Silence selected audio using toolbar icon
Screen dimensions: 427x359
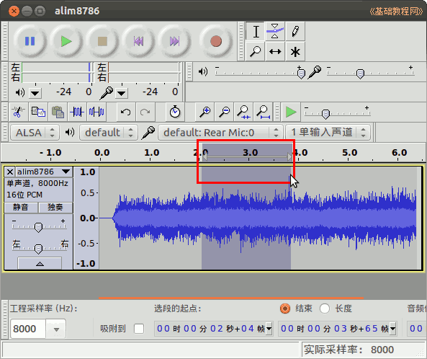(x=96, y=112)
